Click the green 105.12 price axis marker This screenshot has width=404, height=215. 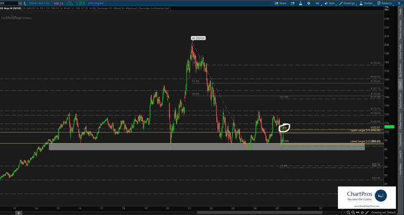pos(389,127)
